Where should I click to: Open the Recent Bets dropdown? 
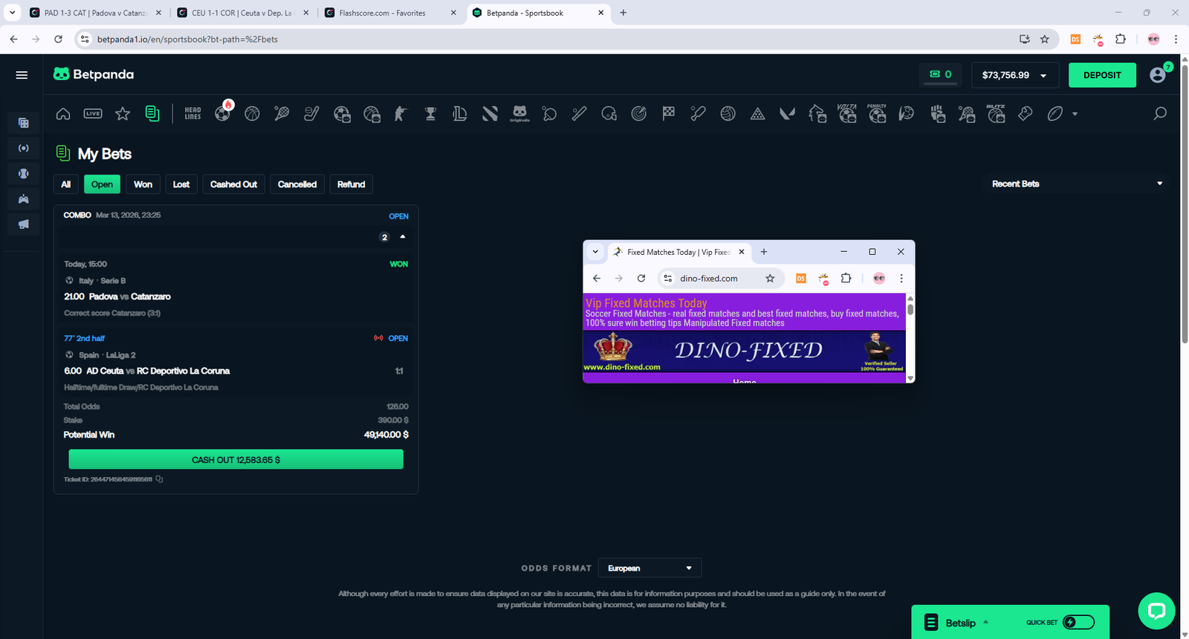1076,184
